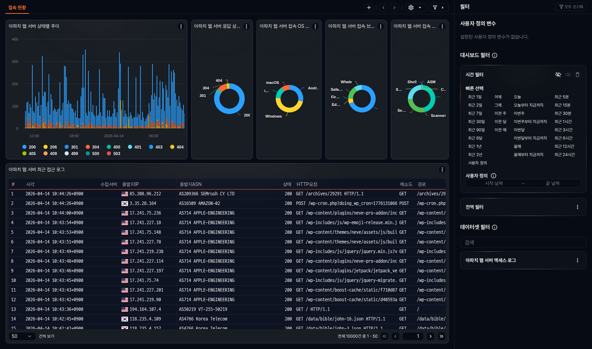Image resolution: width=592 pixels, height=349 pixels.
Task: Go to previous dashboard with left chevron
Action: (x=383, y=8)
